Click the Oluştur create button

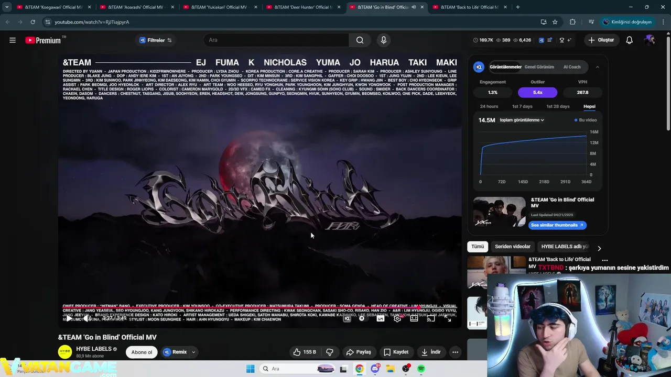(601, 40)
